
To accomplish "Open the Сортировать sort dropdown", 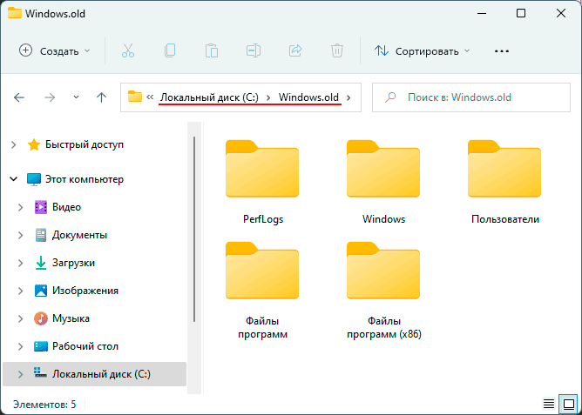I will (423, 50).
